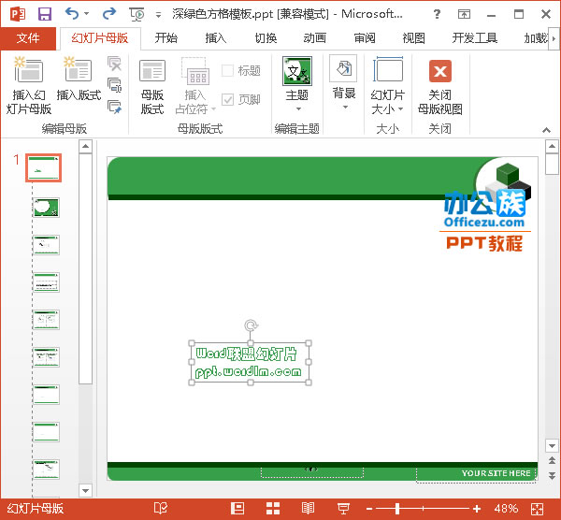This screenshot has width=561, height=520.
Task: Click the YOUR SITE HERE footer placeholder
Action: click(476, 474)
